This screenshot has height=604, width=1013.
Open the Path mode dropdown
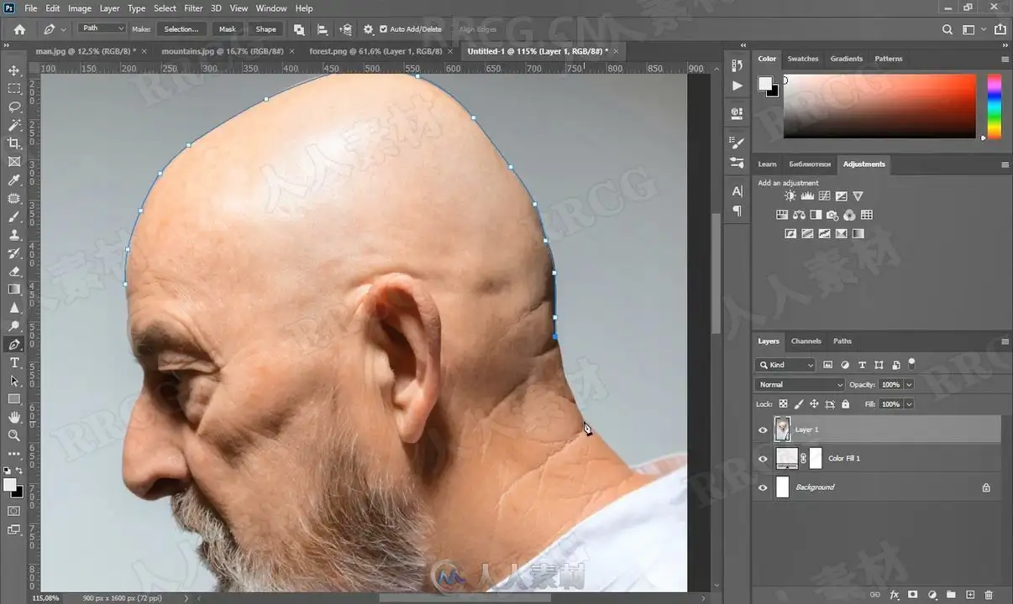(102, 29)
